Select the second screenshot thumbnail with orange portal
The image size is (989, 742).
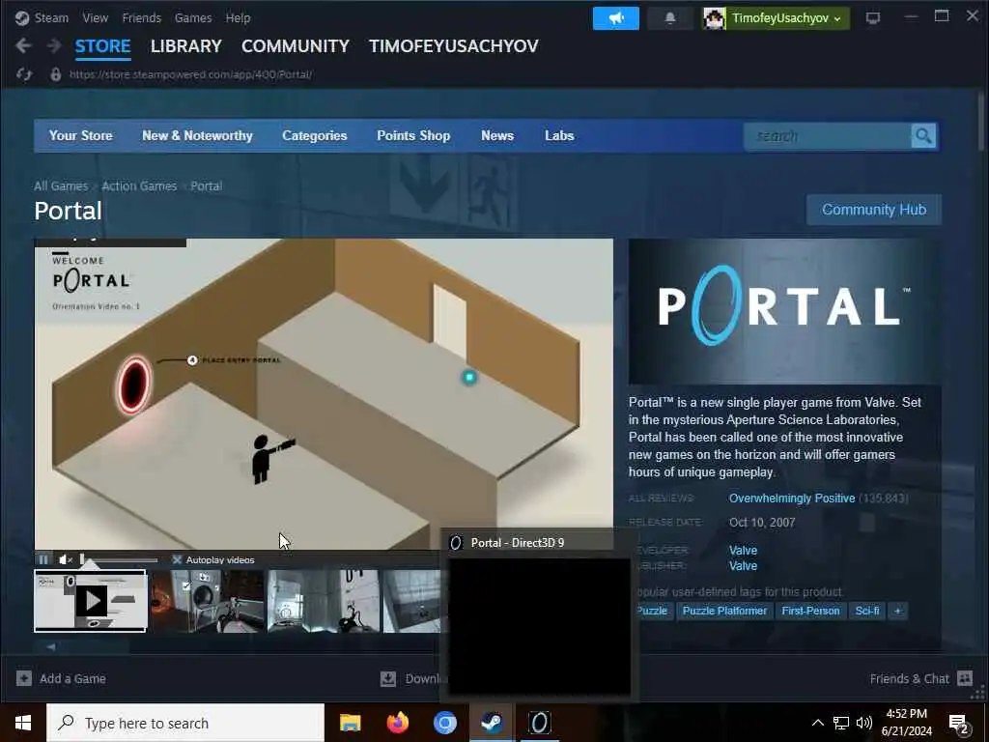click(x=207, y=601)
